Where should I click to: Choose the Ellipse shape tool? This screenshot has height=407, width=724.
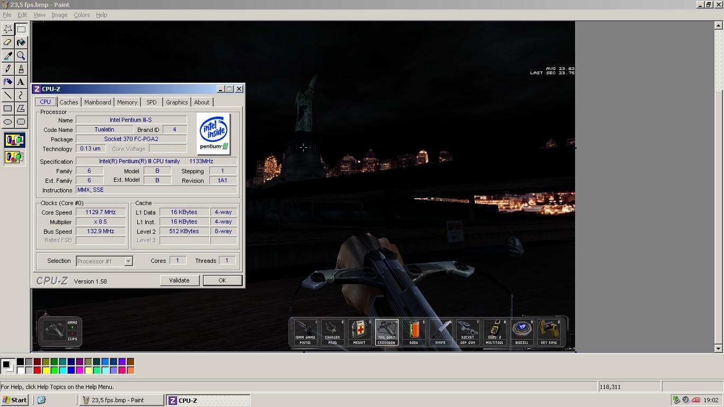click(x=8, y=122)
